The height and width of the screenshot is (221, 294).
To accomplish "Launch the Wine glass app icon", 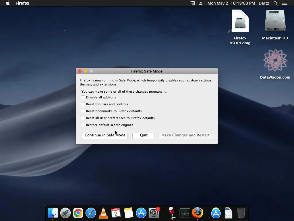I will (172, 213).
